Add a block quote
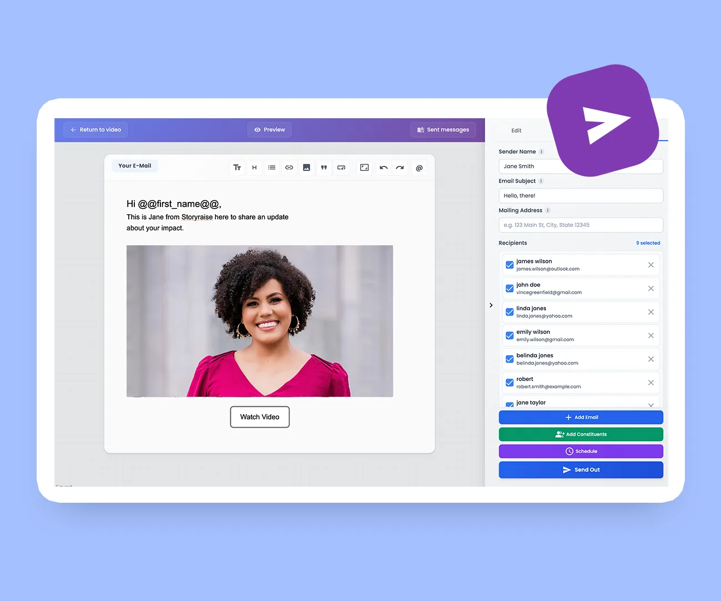Image resolution: width=721 pixels, height=601 pixels. (x=324, y=168)
